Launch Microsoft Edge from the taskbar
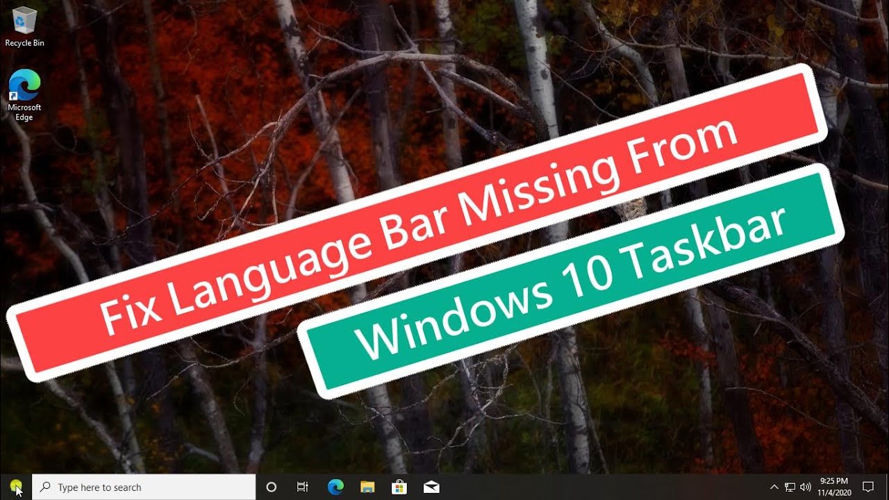 coord(335,487)
